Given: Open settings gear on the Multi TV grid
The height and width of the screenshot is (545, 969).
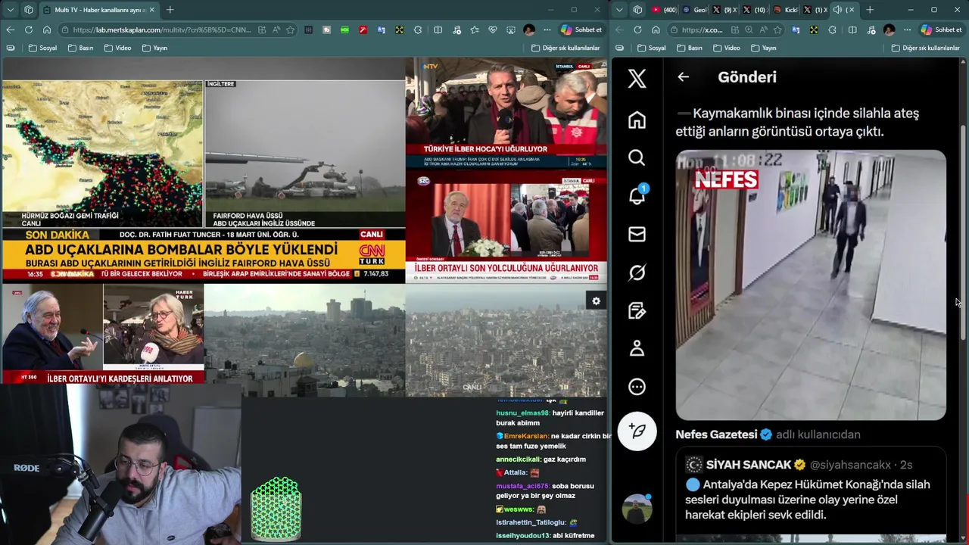Looking at the screenshot, I should coord(596,301).
